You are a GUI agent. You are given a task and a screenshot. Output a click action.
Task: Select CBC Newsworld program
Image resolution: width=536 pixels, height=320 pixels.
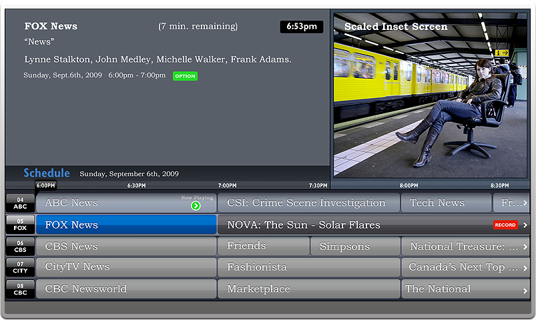coord(126,289)
